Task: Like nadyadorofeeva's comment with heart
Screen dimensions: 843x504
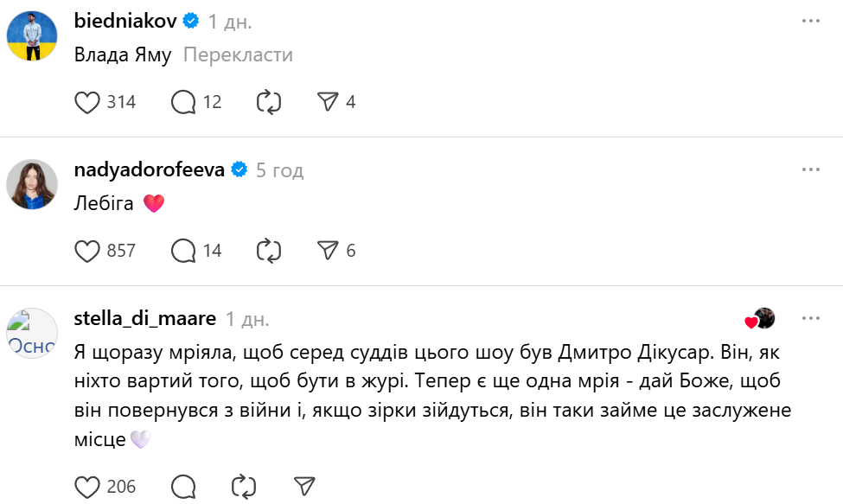Action: coord(88,251)
